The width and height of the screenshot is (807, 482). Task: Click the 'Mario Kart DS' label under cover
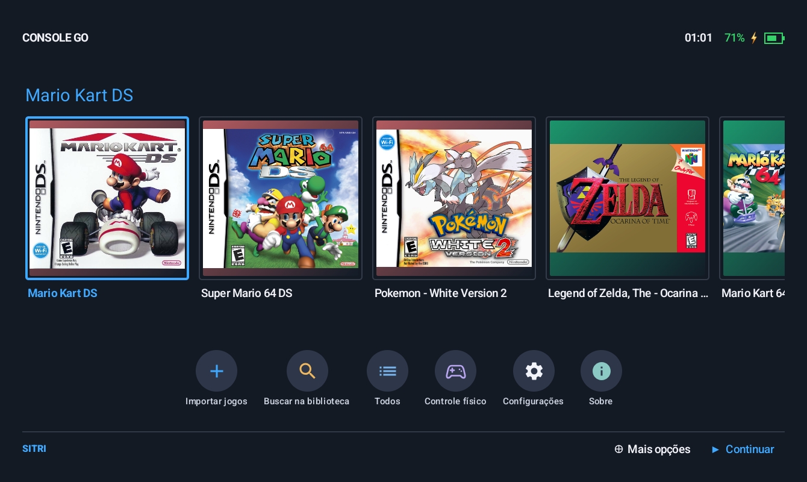(63, 293)
